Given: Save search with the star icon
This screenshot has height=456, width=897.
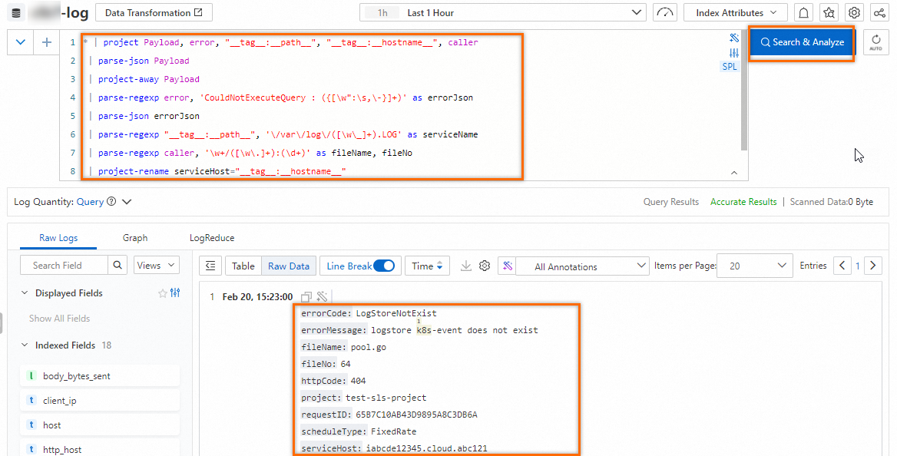Looking at the screenshot, I should (x=829, y=12).
